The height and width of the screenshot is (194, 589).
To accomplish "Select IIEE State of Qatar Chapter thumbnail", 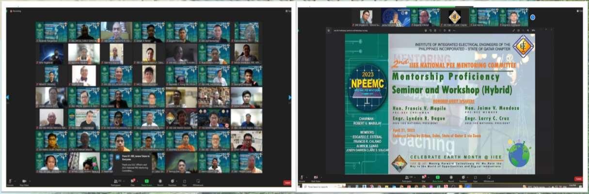I will [454, 17].
